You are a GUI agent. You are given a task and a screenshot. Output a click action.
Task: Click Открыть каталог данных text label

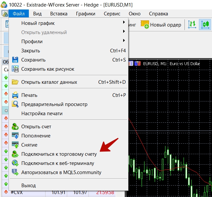coord(49,82)
